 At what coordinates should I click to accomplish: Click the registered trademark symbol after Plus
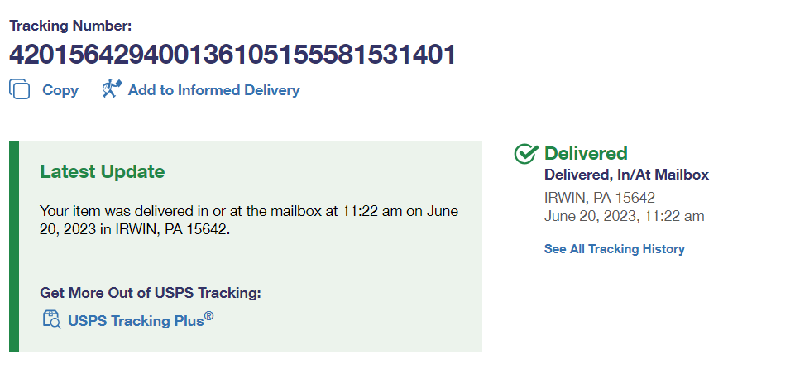[x=209, y=315]
